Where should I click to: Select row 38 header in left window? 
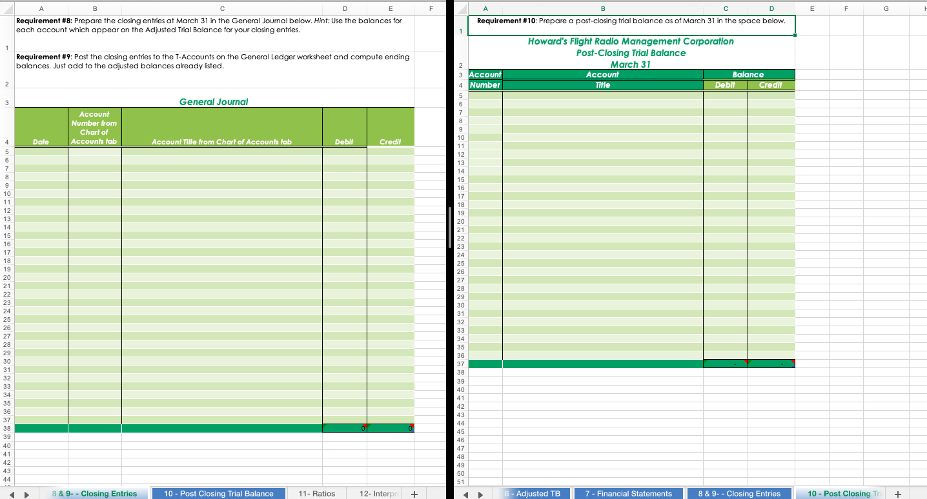[6, 428]
